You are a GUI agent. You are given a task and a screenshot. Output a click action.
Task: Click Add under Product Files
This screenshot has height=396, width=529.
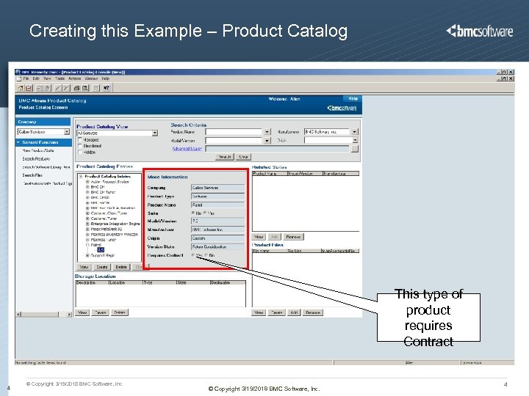(x=294, y=312)
